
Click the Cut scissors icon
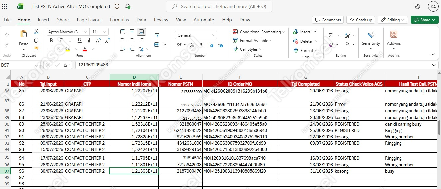coord(36,32)
